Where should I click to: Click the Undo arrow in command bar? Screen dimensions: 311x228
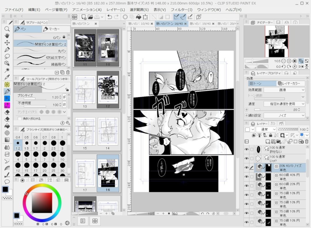[109, 17]
